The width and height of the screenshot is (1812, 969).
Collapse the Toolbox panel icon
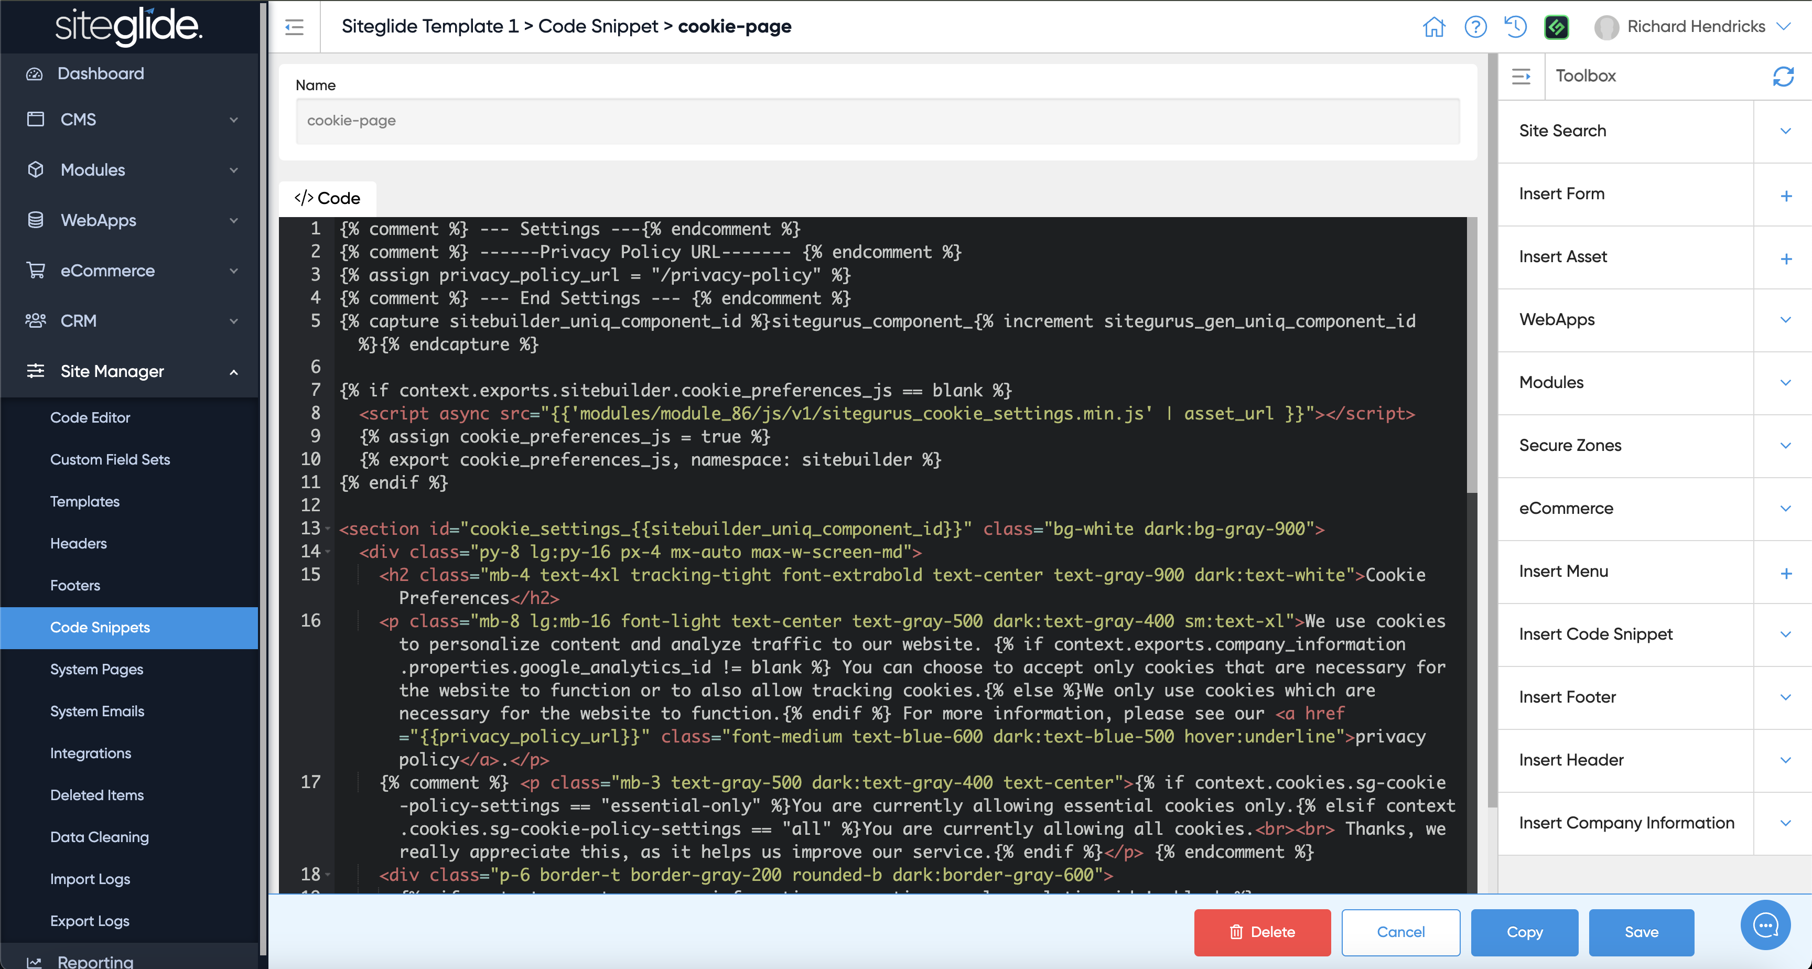(x=1521, y=76)
